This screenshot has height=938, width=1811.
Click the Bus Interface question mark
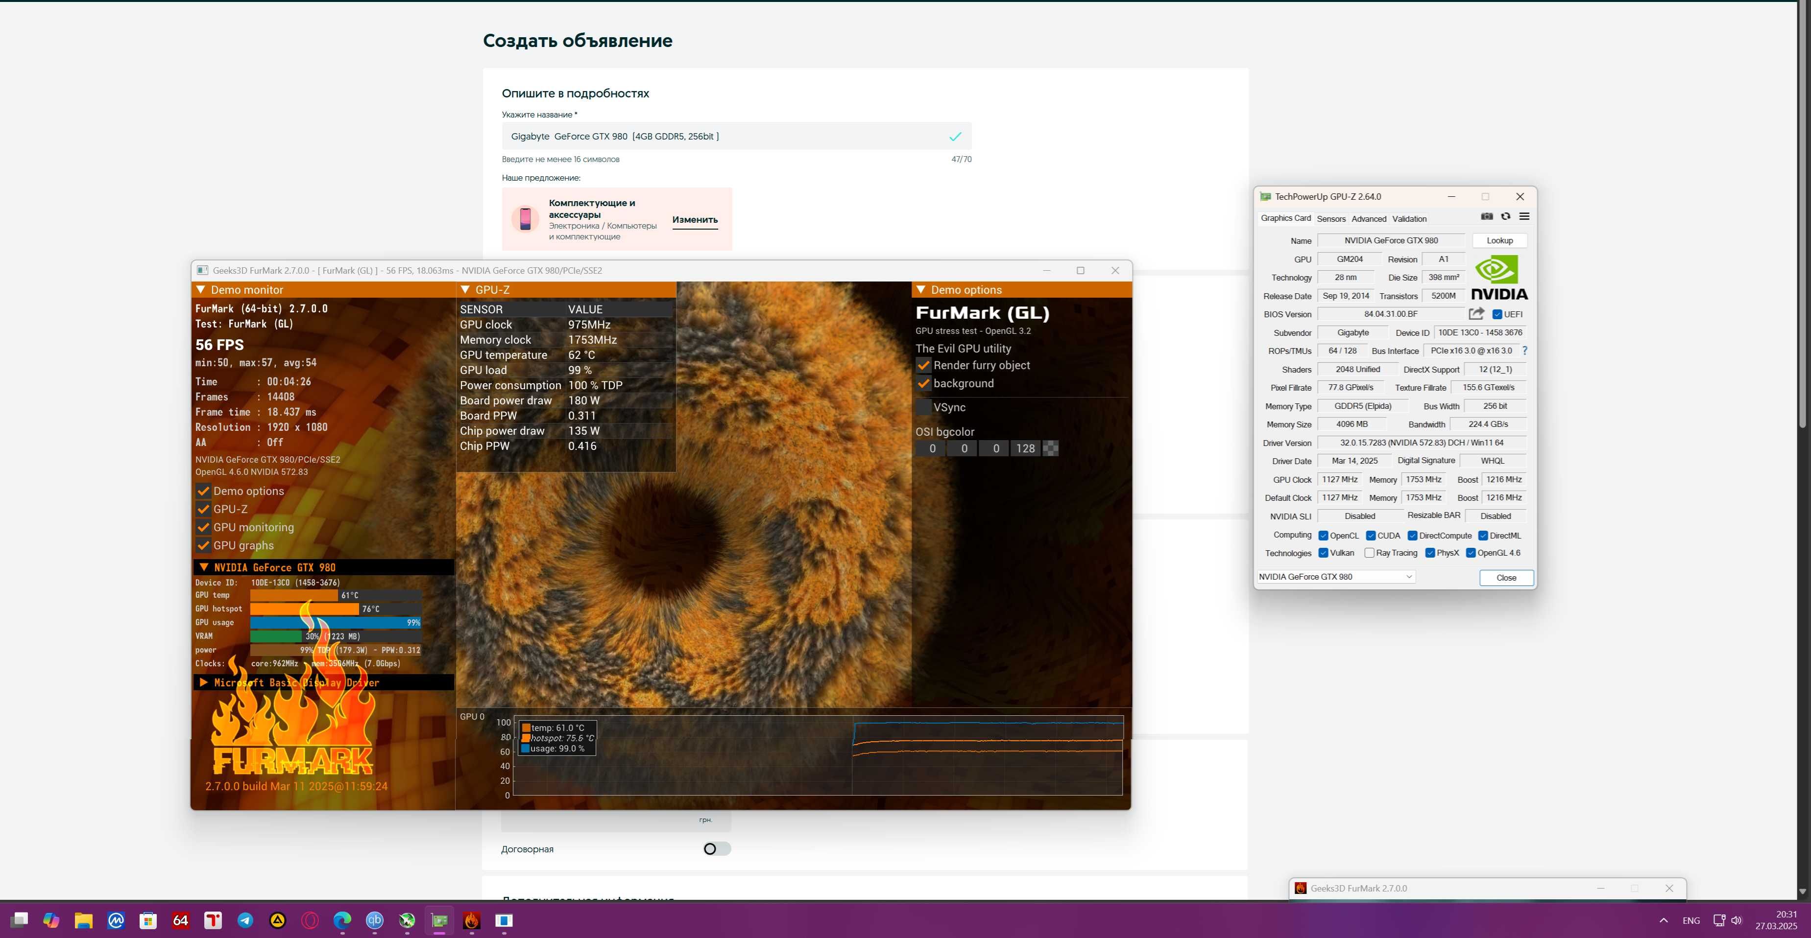tap(1524, 351)
